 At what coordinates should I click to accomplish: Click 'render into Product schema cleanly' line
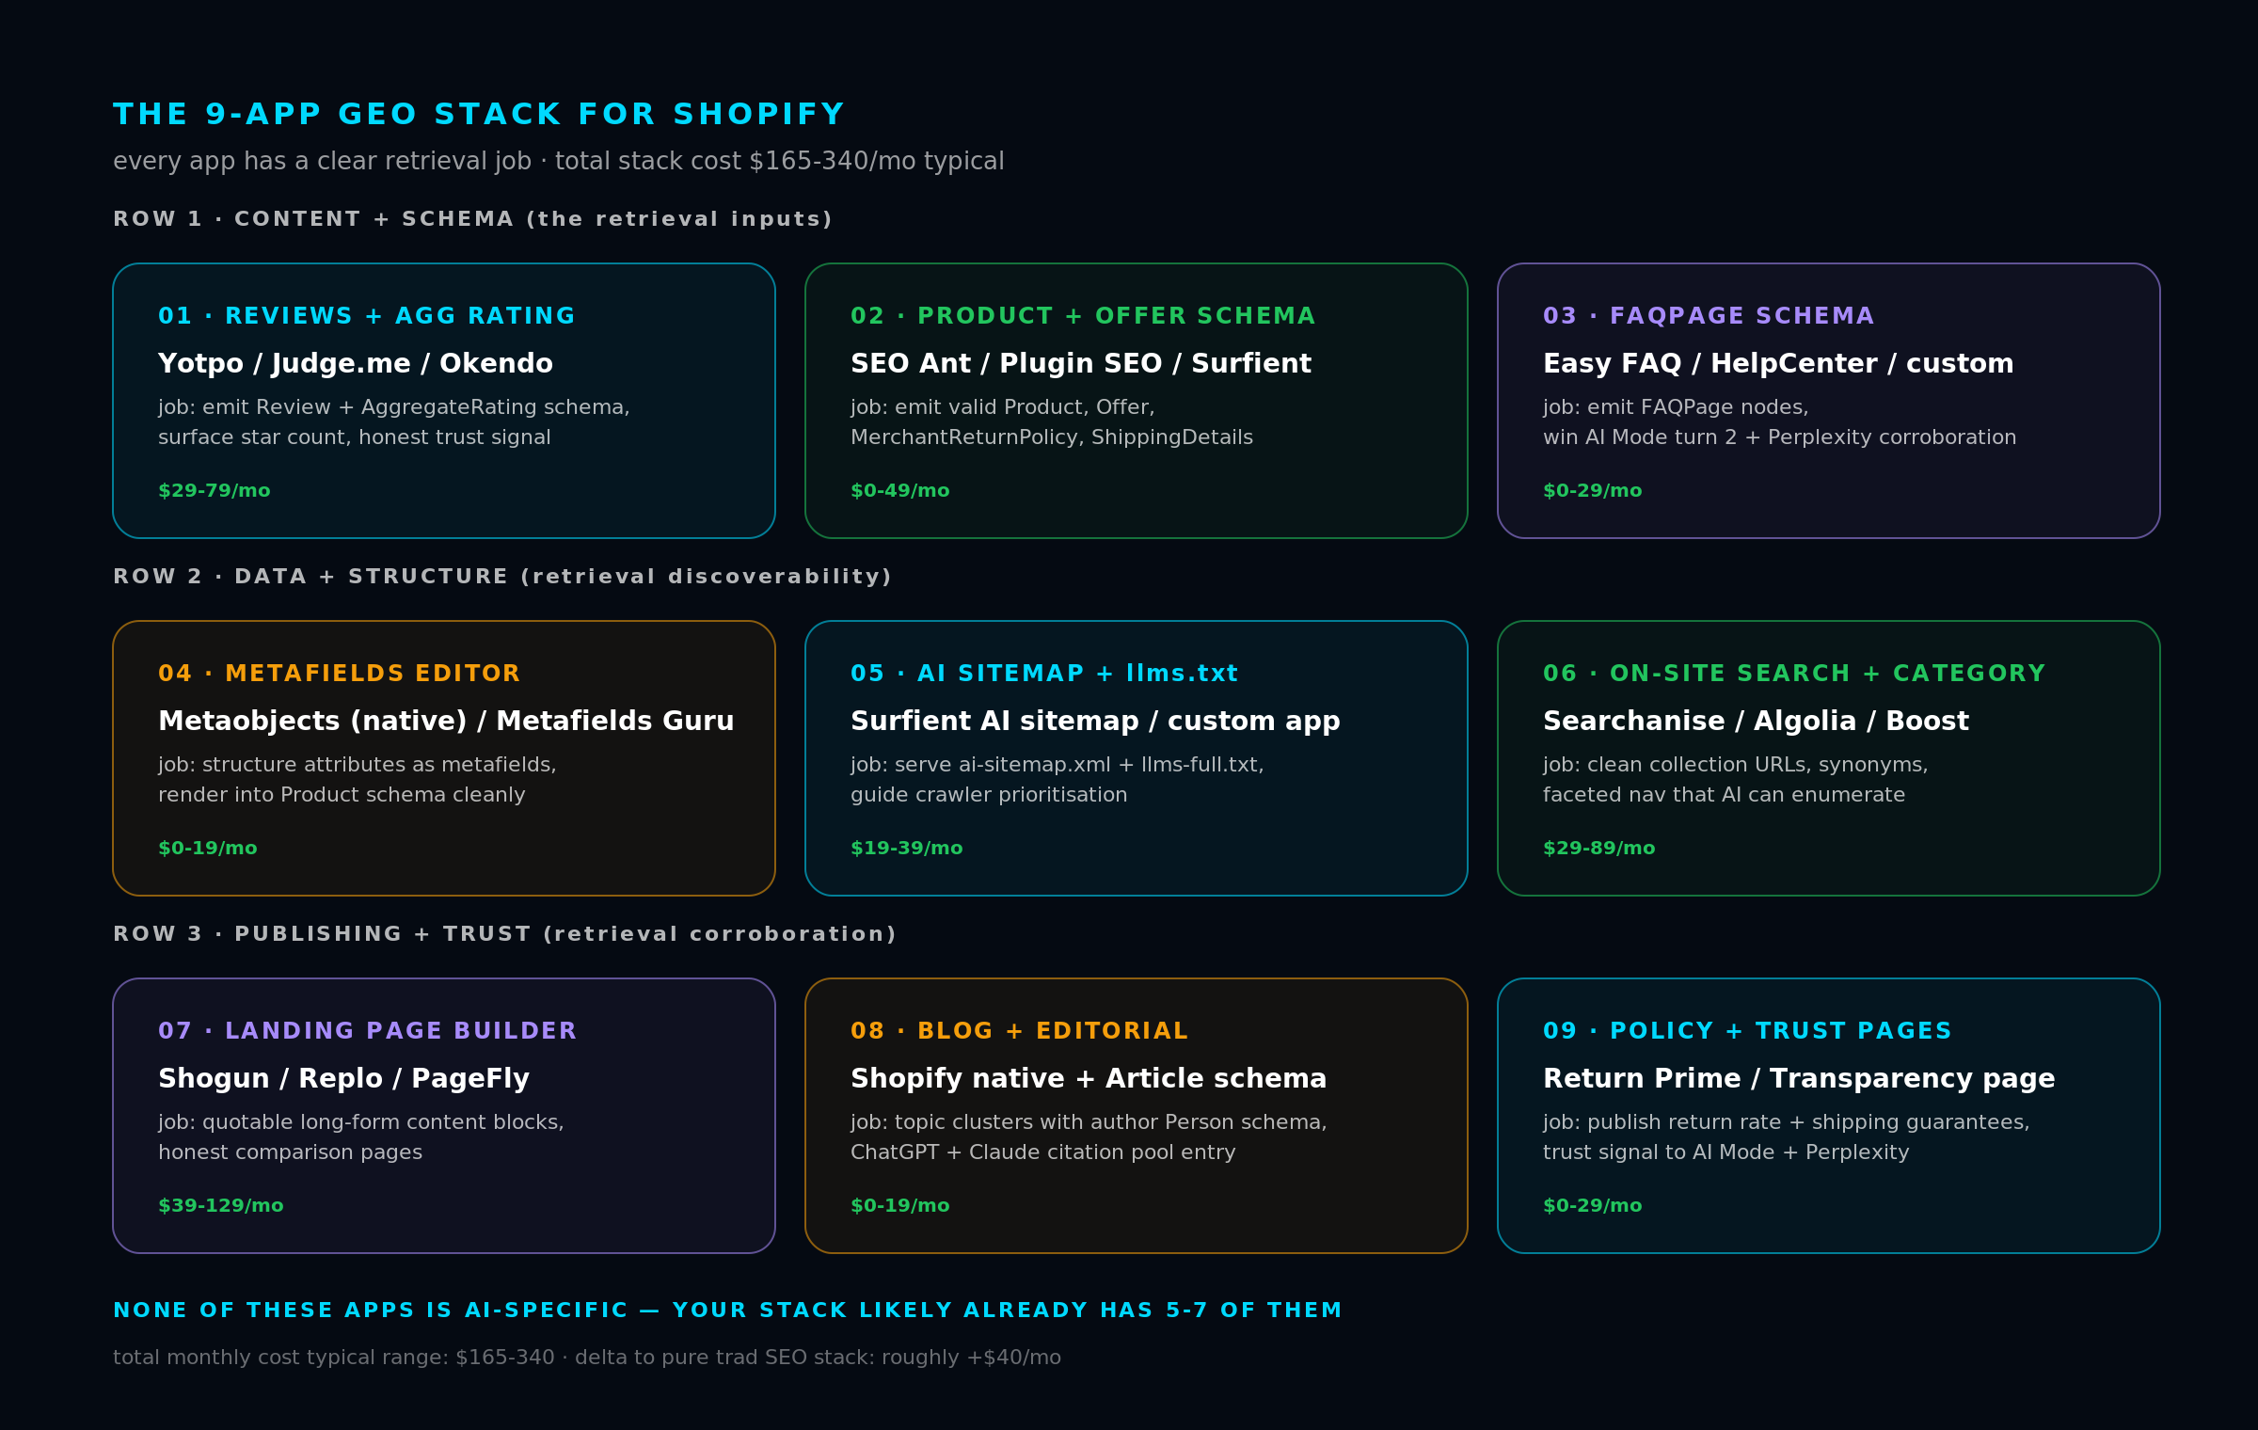tap(342, 795)
